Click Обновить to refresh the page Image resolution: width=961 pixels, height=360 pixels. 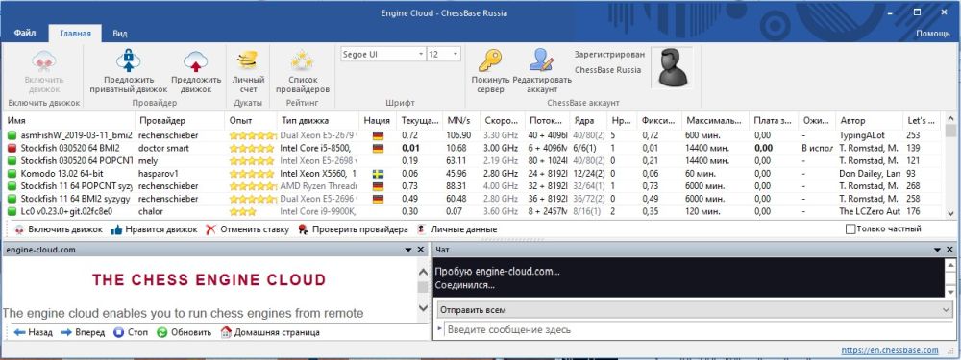pos(184,332)
